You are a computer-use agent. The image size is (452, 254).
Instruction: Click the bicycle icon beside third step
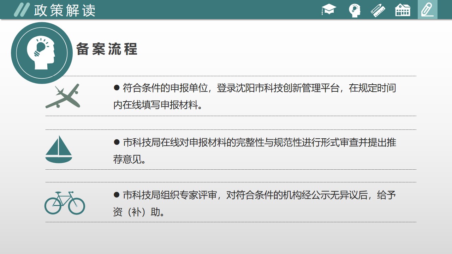click(x=65, y=203)
